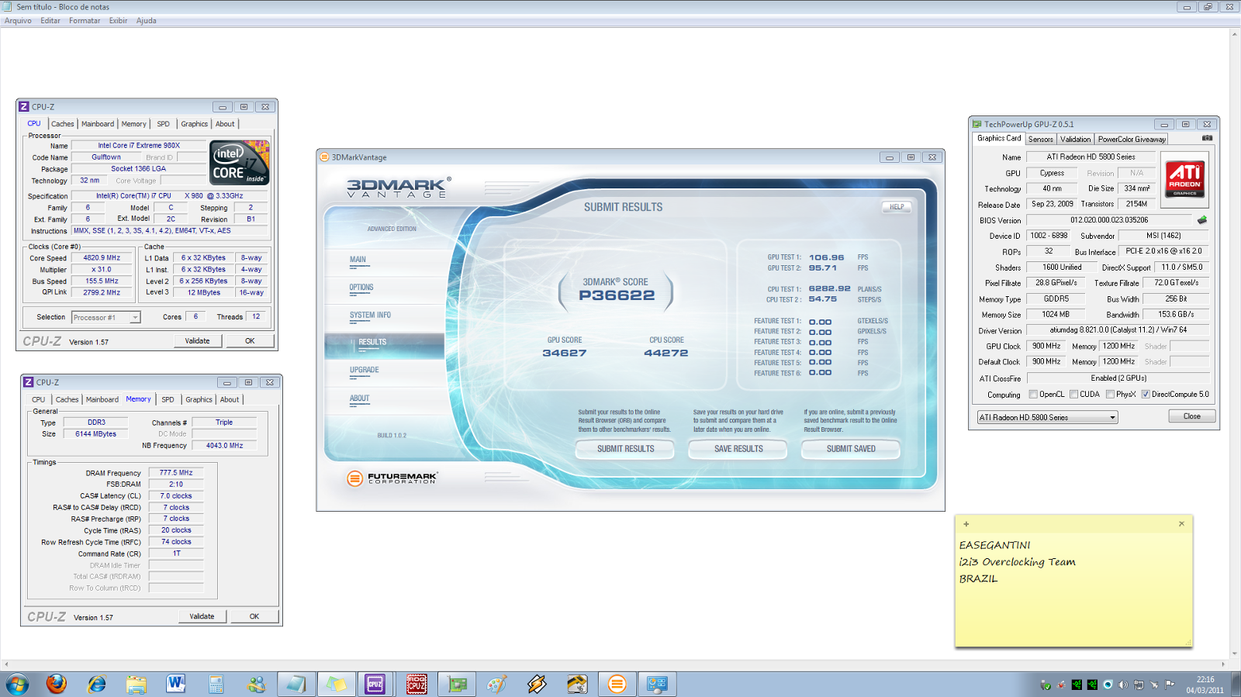Click SAVE RESULTS button in 3DMark
1241x697 pixels.
[738, 449]
